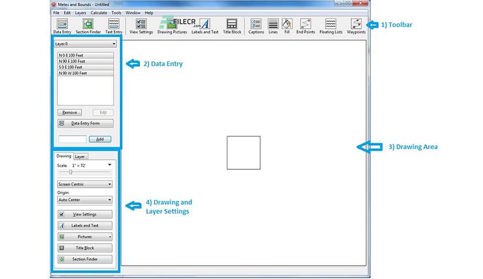The image size is (483, 279).
Task: Select the 'N 90 W 100 Feet' entry
Action: tap(86, 73)
